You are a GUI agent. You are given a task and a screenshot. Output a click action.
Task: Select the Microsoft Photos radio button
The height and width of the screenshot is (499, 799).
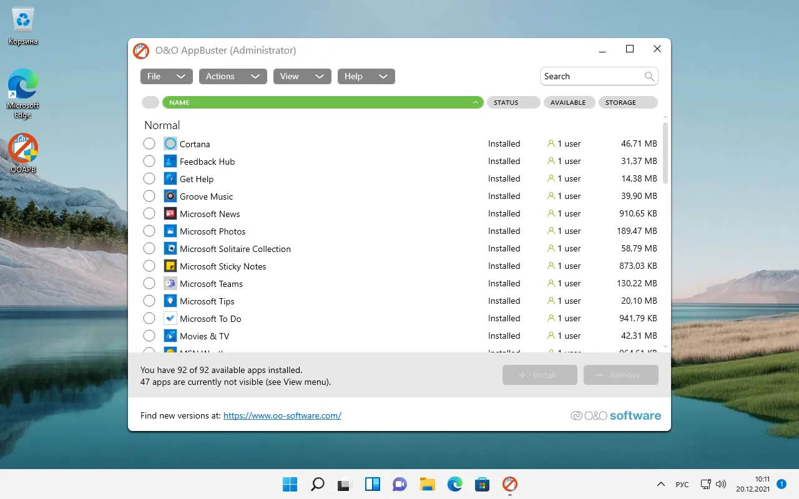click(149, 231)
